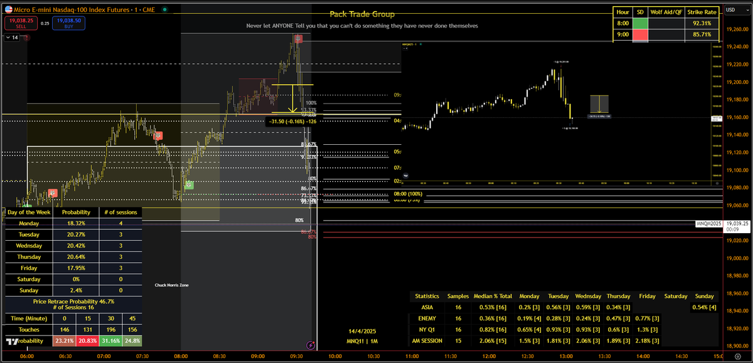Click the red signal marker near 06:20
This screenshot has height=363, width=753.
tap(53, 193)
